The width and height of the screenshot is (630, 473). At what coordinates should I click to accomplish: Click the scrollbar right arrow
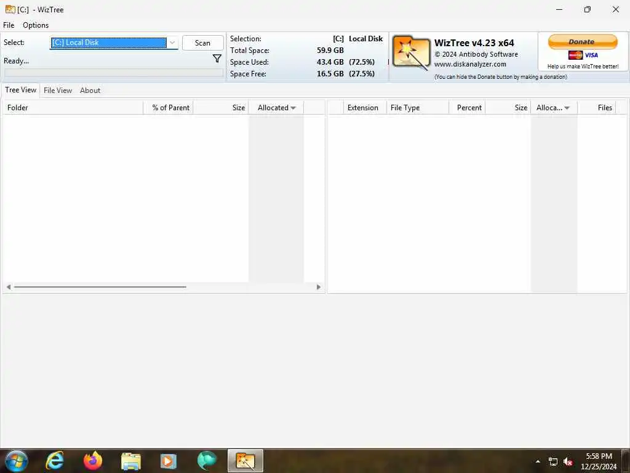tap(319, 287)
